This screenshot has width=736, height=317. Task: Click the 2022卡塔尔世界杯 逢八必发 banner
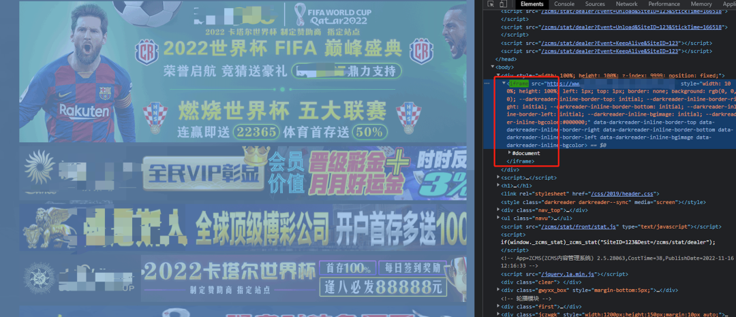(243, 278)
